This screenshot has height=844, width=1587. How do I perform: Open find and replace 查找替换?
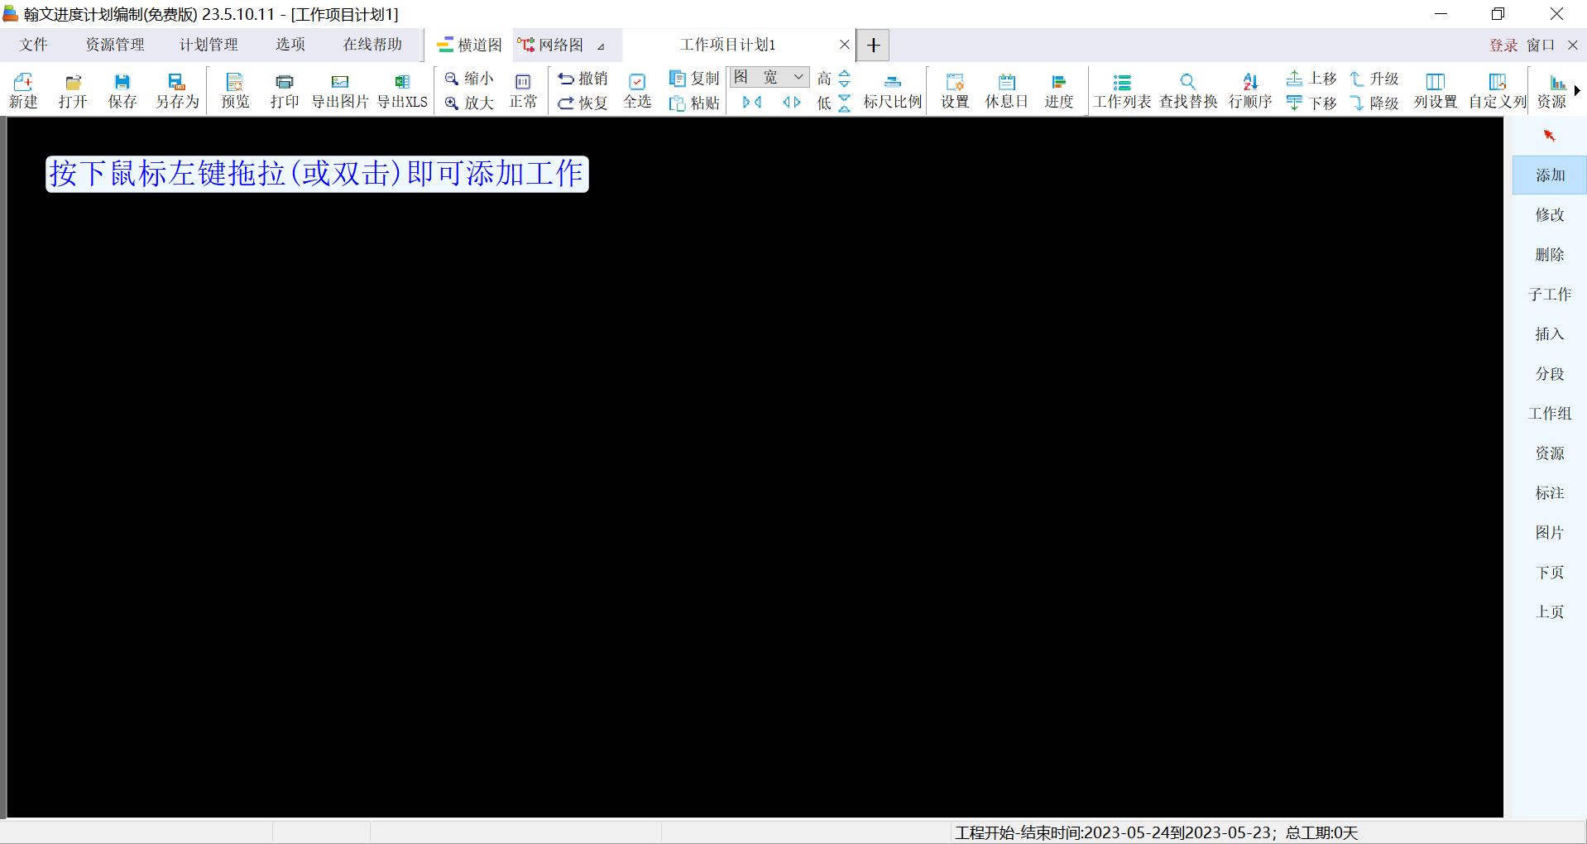[1187, 89]
